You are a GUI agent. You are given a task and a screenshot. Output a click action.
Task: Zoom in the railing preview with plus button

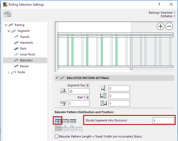click(160, 26)
